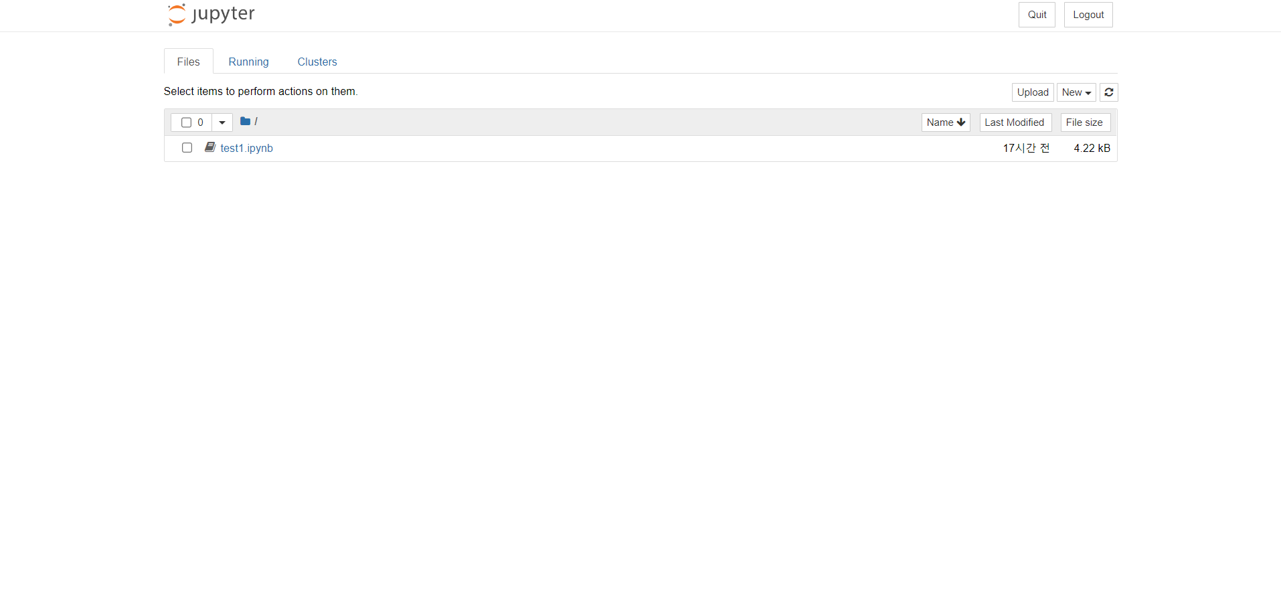Viewport: 1281px width, 599px height.
Task: Click the Jupyter logo
Action: (x=211, y=14)
